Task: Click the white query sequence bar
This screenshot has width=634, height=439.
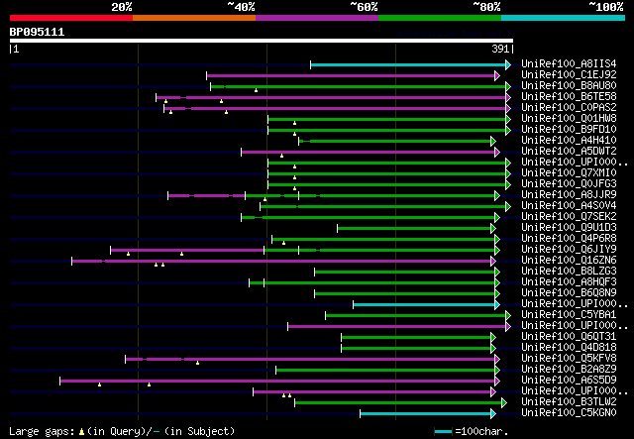Action: click(262, 41)
